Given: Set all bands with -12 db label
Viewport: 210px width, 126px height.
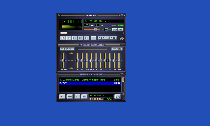Looking at the screenshot, I should [x=70, y=68].
